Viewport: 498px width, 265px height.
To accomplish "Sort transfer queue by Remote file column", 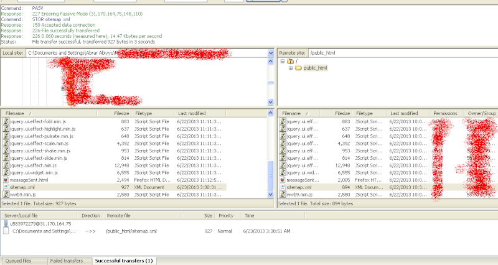I will click(x=142, y=215).
